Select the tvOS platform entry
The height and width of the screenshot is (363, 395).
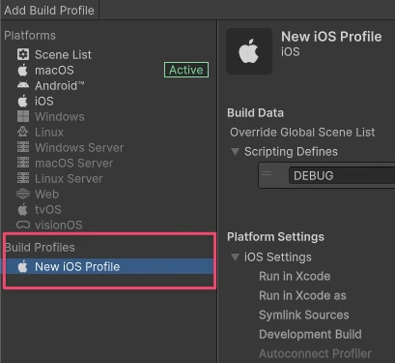tap(47, 210)
